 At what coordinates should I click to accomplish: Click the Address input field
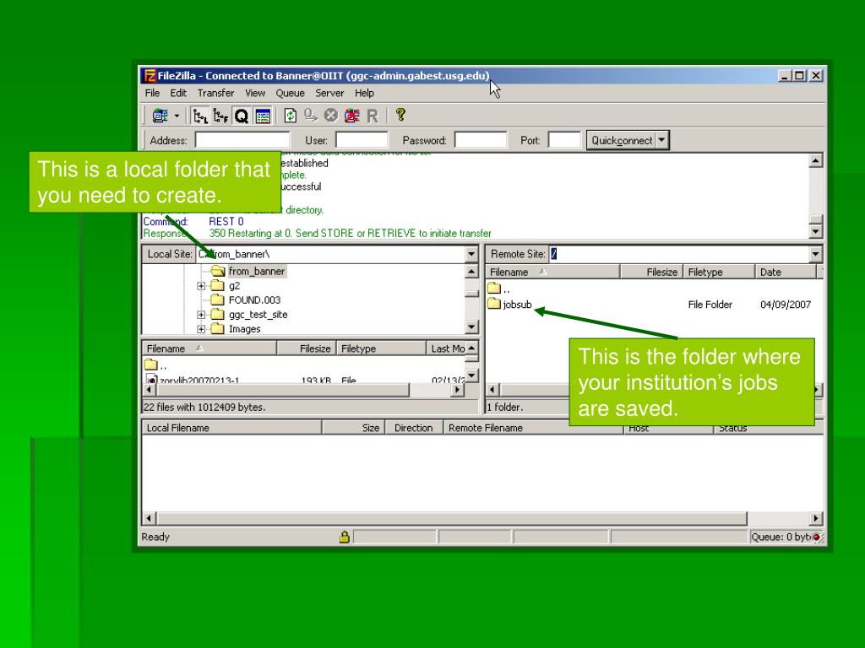coord(242,140)
